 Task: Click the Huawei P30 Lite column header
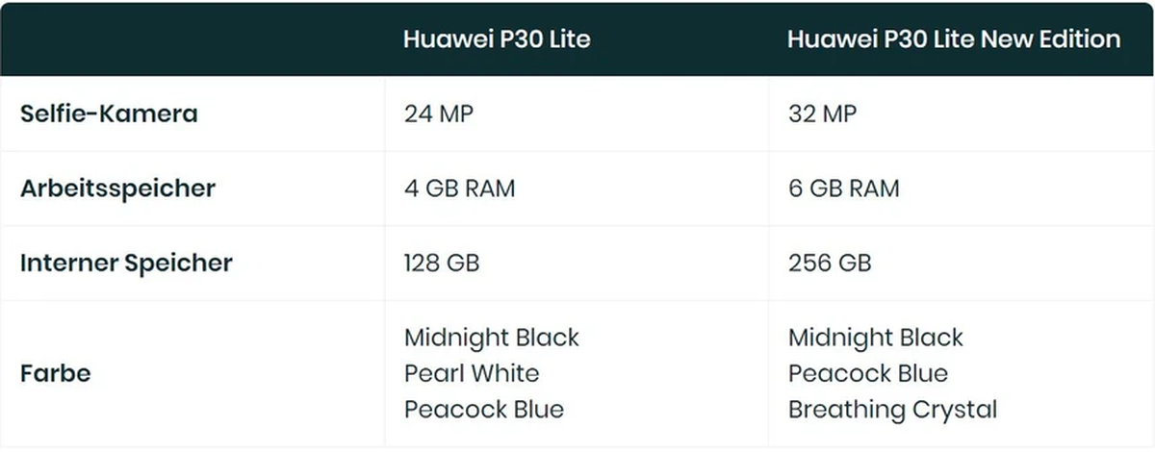pyautogui.click(x=497, y=39)
